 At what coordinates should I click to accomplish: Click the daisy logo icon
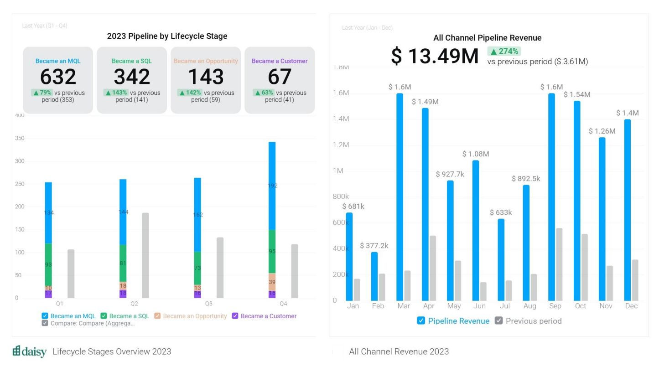tap(16, 351)
